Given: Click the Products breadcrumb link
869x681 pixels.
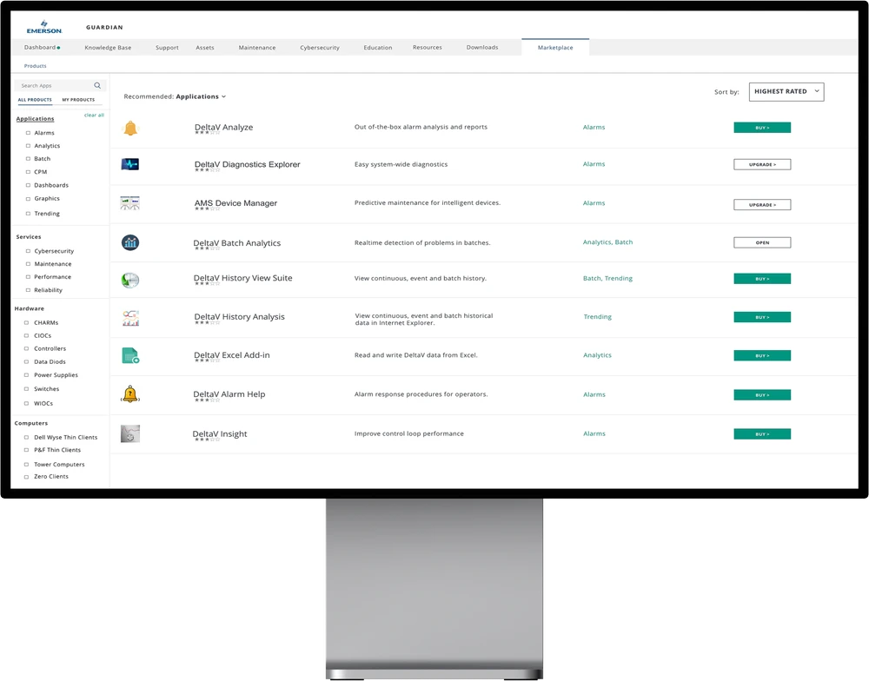Looking at the screenshot, I should coord(36,66).
